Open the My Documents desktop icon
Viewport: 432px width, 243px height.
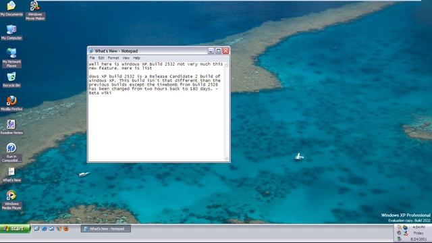(x=11, y=9)
